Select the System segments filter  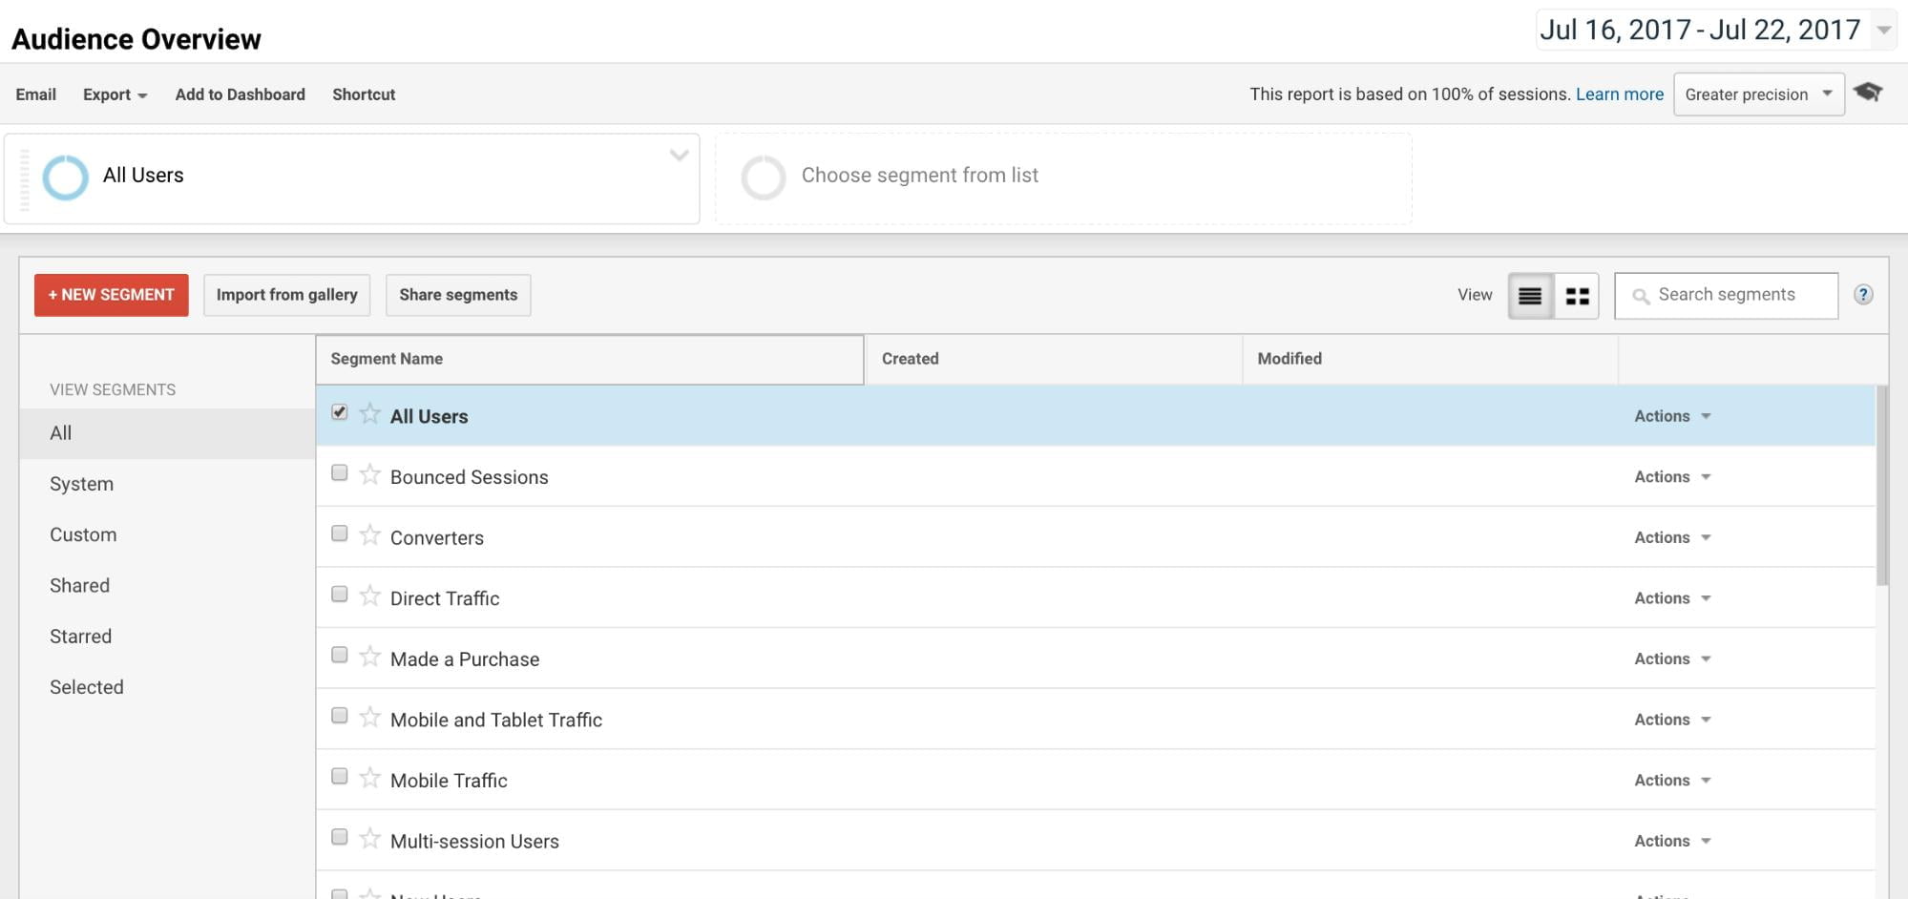(x=81, y=483)
